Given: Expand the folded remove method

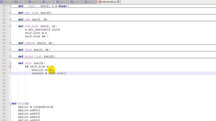Looking at the screenshot, I should tap(10, 43).
